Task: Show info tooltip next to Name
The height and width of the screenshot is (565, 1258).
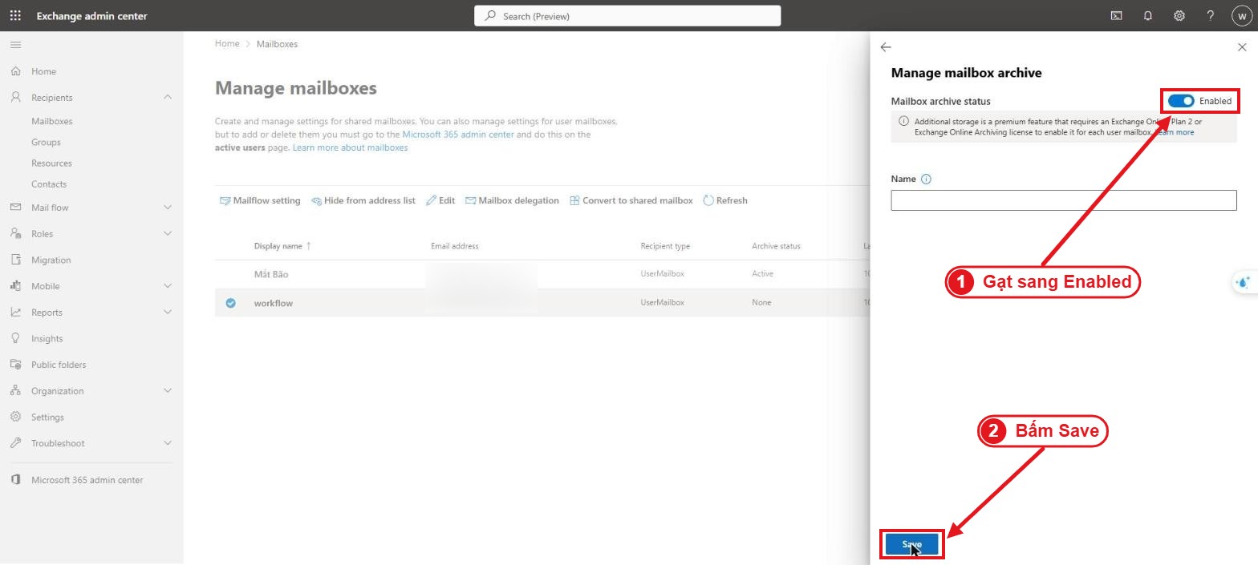Action: [x=926, y=180]
